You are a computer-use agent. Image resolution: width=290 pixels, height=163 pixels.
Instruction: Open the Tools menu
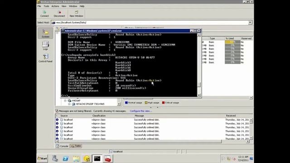coord(46,6)
